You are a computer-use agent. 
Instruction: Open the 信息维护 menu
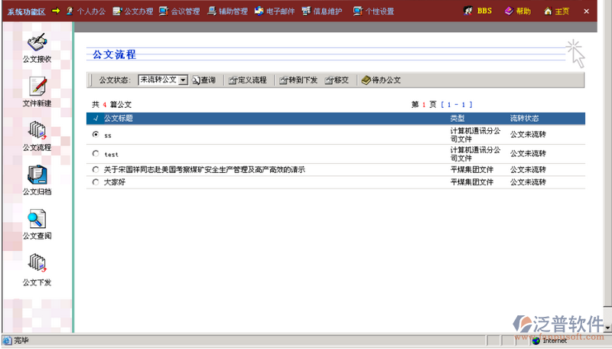click(322, 11)
